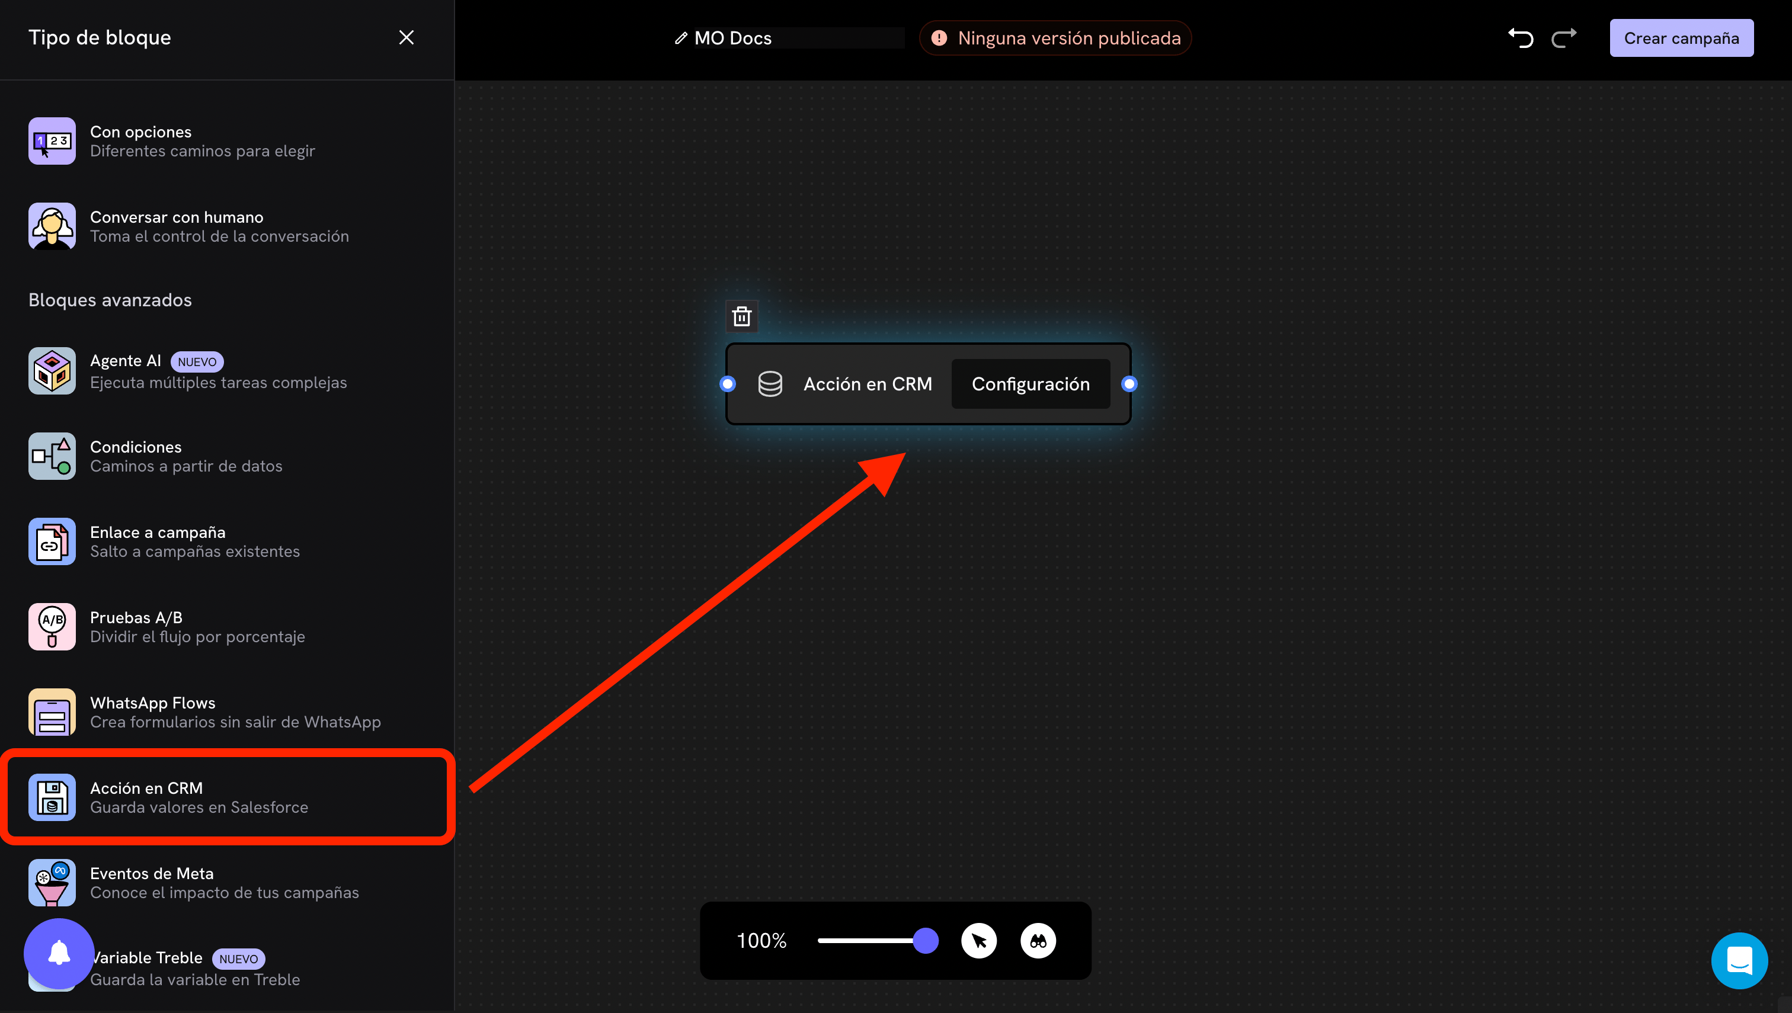Screen dimensions: 1792x1013
Task: Pick the Enlace a campaña block icon
Action: coord(52,541)
